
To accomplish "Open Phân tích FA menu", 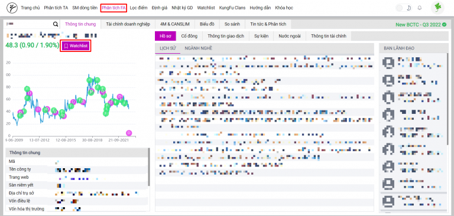I will click(113, 8).
